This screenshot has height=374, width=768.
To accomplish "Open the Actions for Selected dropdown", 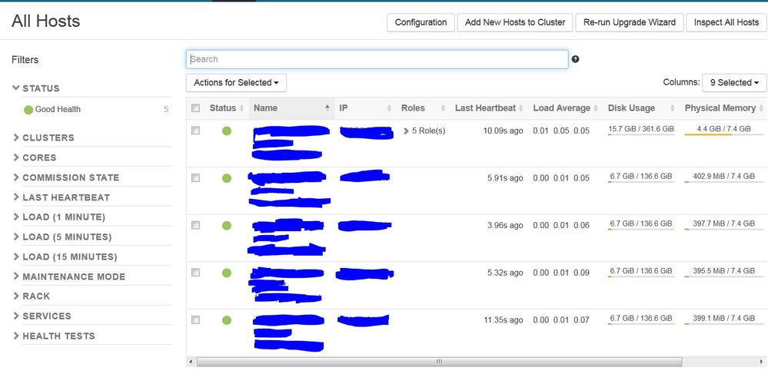I will [x=236, y=83].
